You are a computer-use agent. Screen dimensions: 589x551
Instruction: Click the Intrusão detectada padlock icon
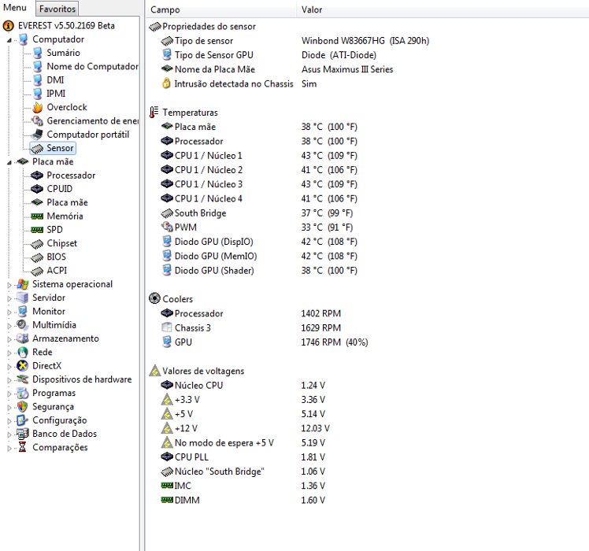coord(166,83)
